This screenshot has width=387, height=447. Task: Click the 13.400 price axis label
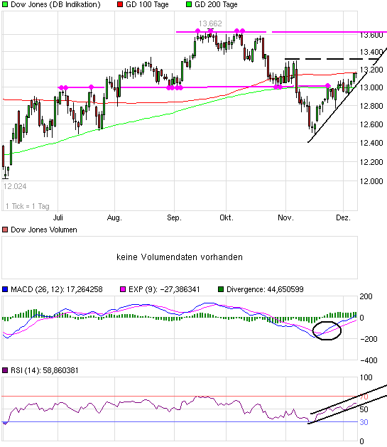click(371, 52)
